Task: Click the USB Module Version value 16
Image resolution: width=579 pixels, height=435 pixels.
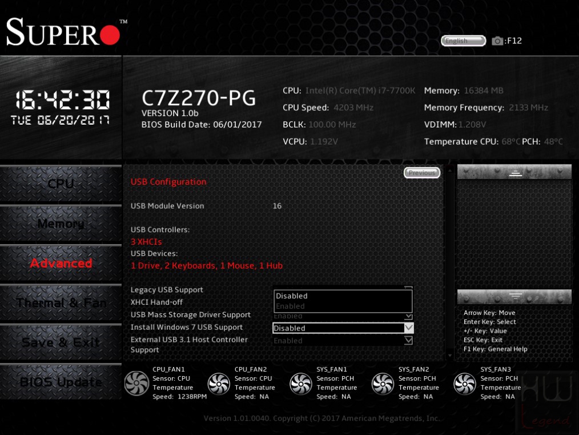Action: (x=277, y=206)
